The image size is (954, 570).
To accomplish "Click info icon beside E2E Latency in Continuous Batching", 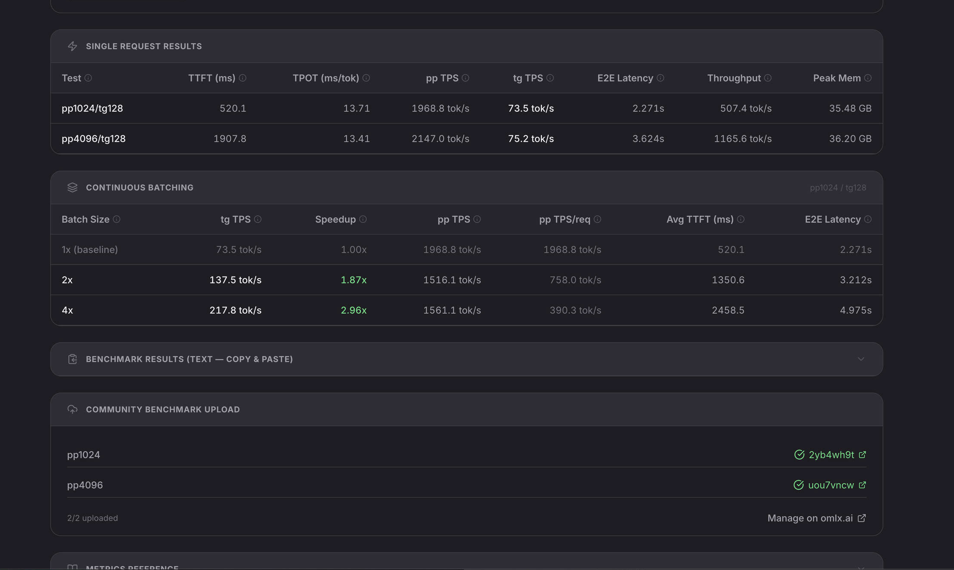I will click(x=868, y=219).
